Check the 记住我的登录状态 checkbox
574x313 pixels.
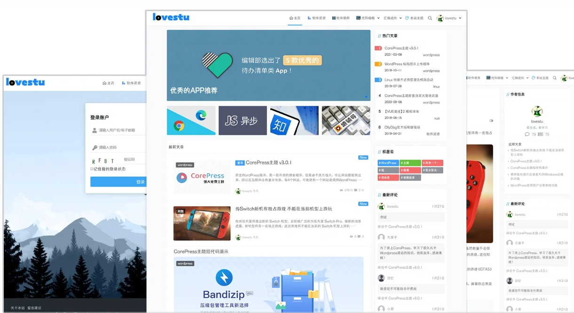pyautogui.click(x=92, y=169)
